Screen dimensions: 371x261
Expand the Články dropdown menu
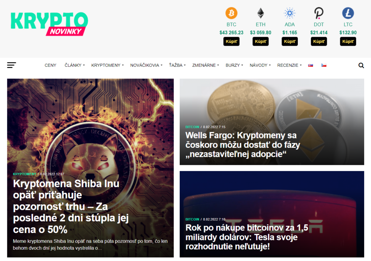point(75,65)
